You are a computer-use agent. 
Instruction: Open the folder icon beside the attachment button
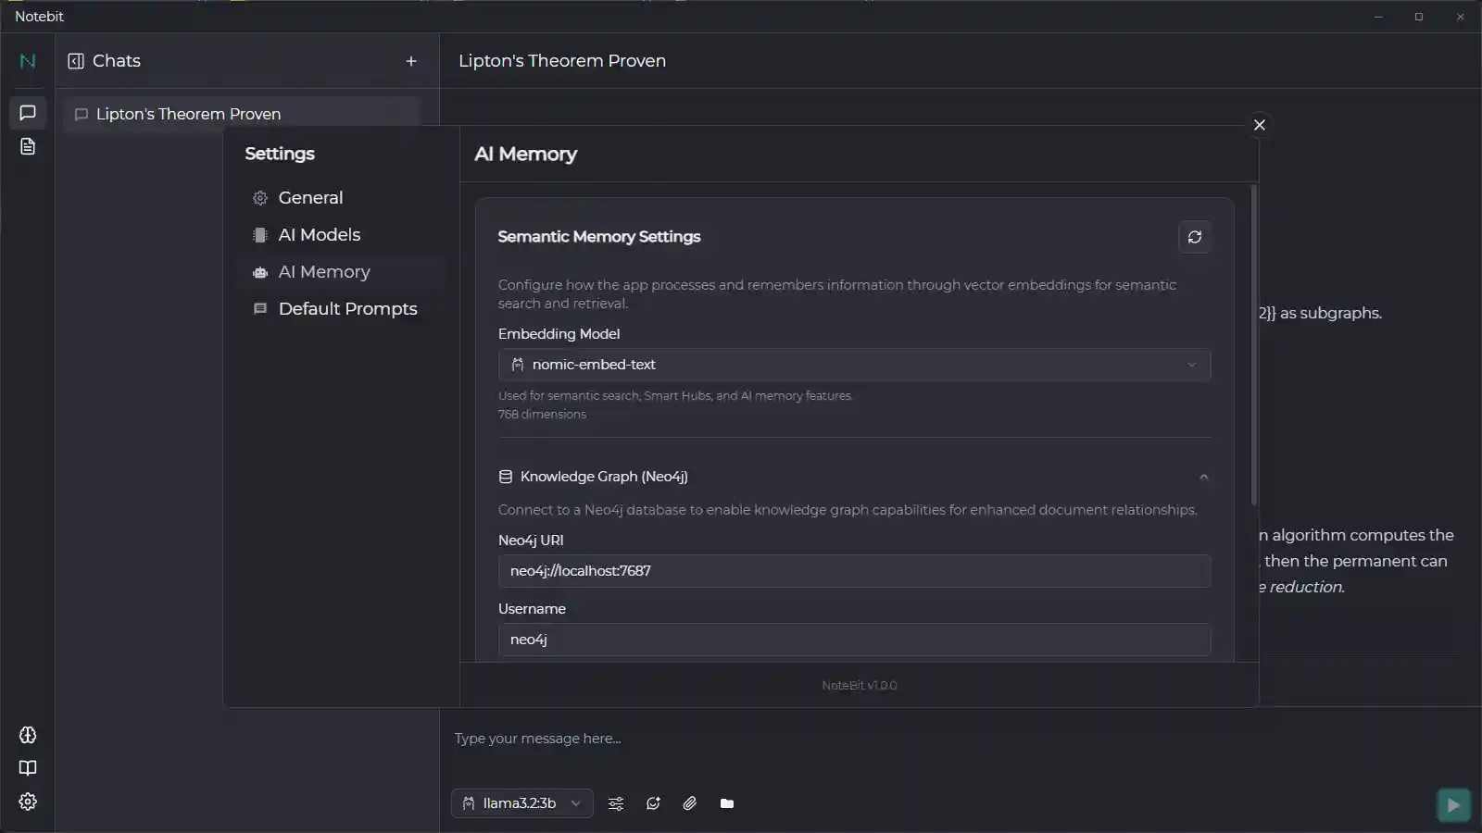(726, 803)
